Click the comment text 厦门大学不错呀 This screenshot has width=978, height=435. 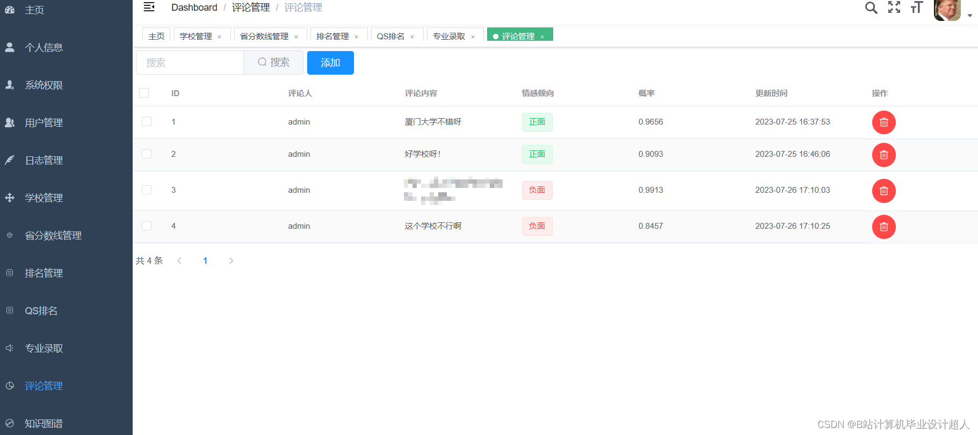[433, 122]
